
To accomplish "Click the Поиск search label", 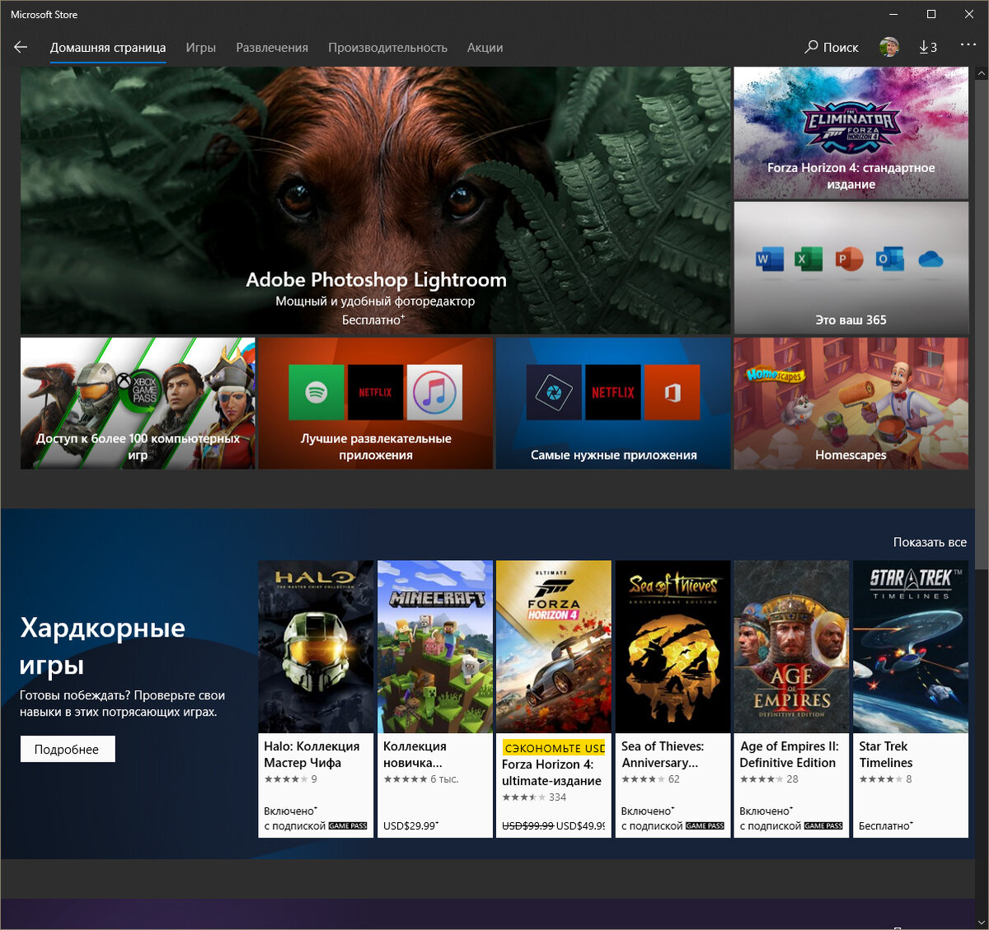I will [x=841, y=48].
